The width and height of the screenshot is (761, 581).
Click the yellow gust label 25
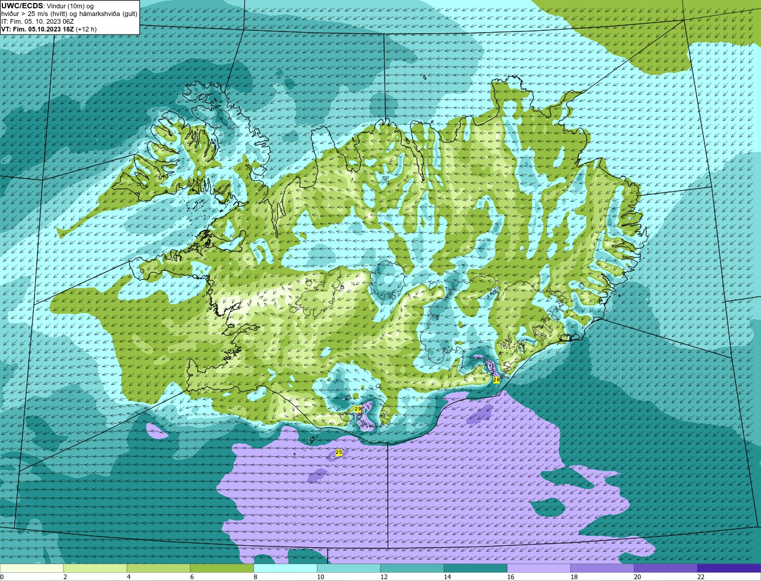(x=339, y=453)
